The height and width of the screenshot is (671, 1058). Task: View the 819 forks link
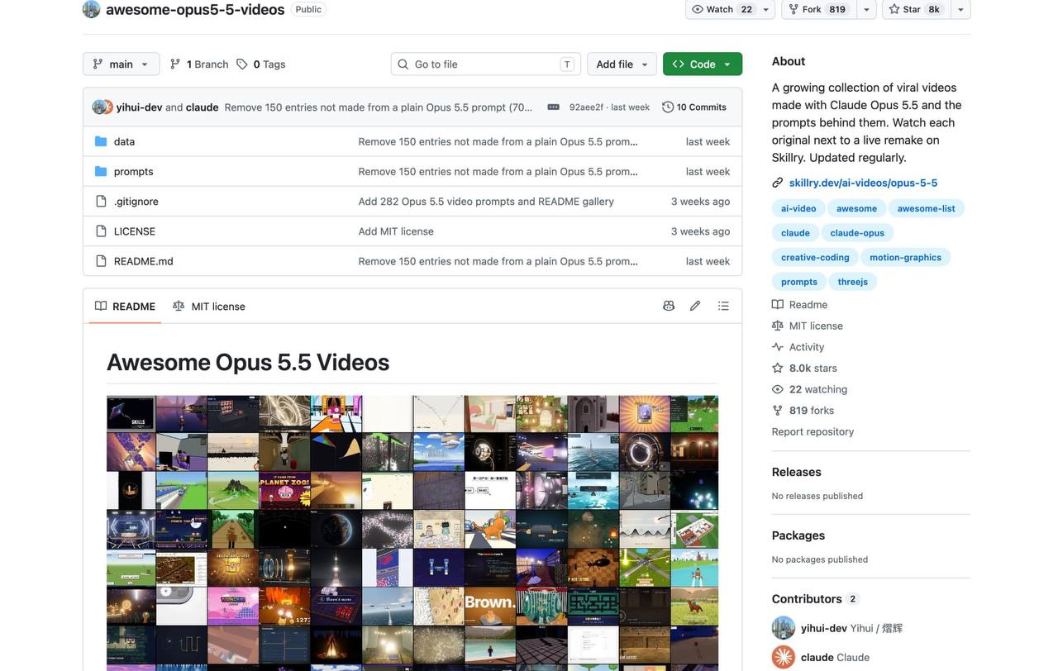coord(803,410)
